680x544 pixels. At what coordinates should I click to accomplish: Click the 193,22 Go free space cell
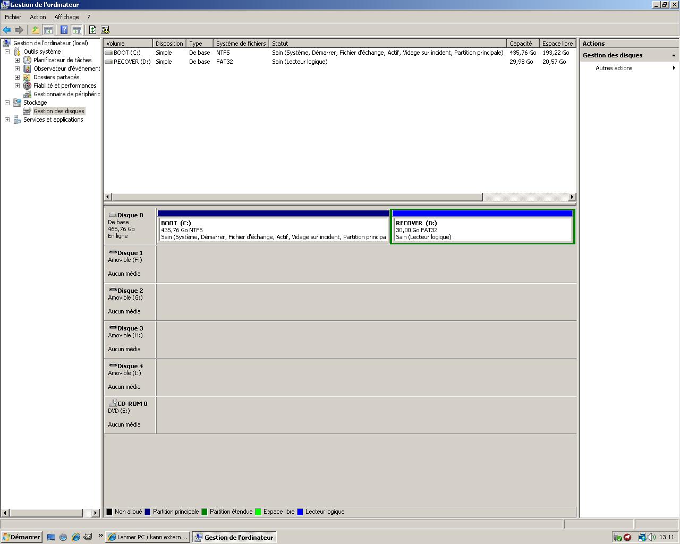556,53
